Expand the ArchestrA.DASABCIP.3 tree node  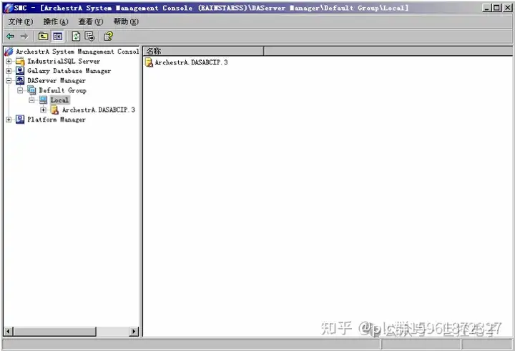[44, 110]
